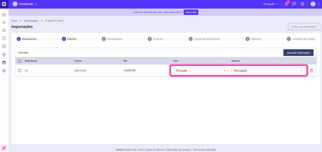Open the shopping basket sidebar icon
Screen dimensions: 322x152
[x=4, y=30]
